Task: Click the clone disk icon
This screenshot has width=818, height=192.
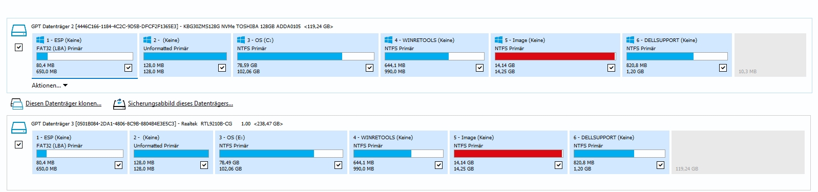Action: 16,104
